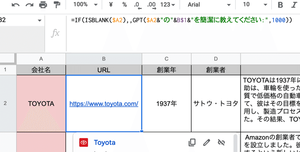Undo the last action
The width and height of the screenshot is (300, 152).
(15, 4)
